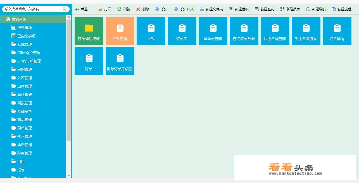Create a new workflow via 新建流程
This screenshot has width=359, height=183.
(341, 9)
